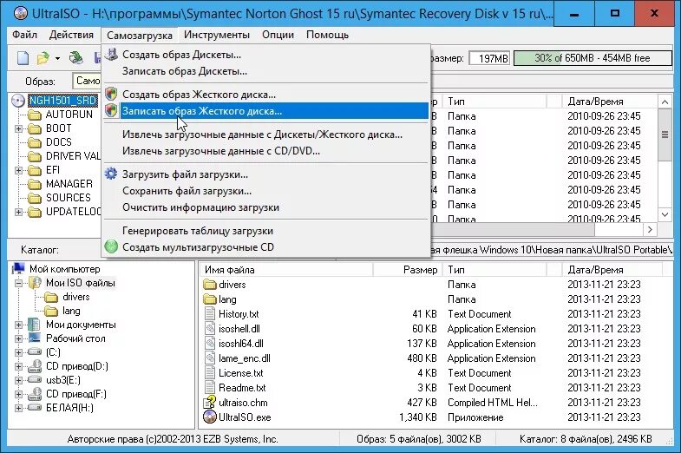This screenshot has width=681, height=453.
Task: Click the Имя файла column header
Action: [286, 270]
